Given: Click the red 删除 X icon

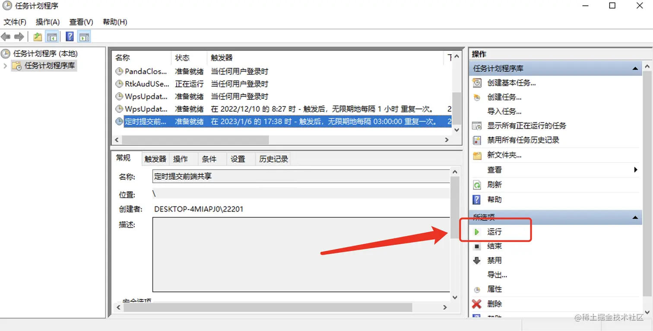Looking at the screenshot, I should [477, 304].
